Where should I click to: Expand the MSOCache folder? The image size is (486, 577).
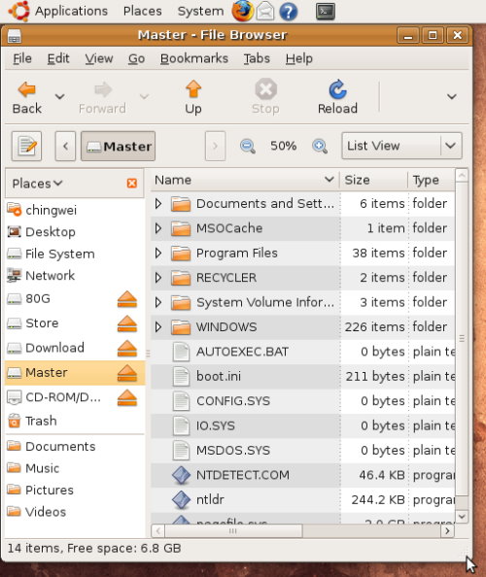click(x=157, y=228)
